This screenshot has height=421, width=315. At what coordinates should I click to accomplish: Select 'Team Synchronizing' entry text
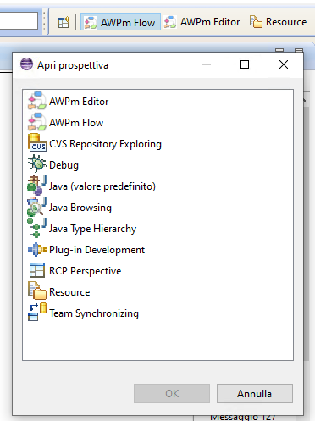[x=94, y=313]
